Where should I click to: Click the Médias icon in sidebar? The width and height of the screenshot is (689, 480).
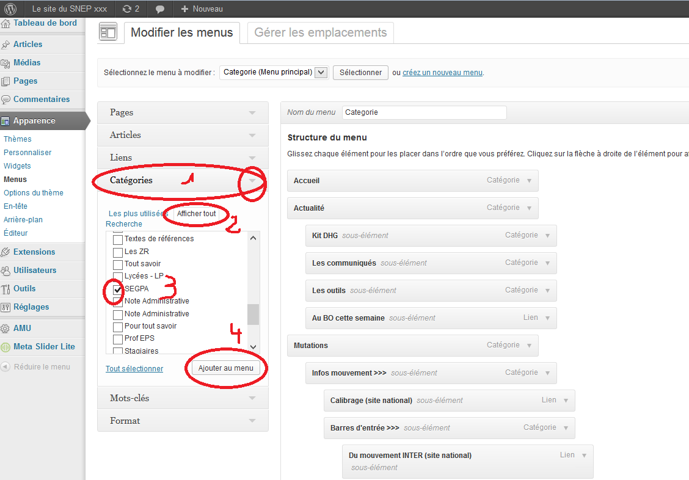[x=6, y=63]
